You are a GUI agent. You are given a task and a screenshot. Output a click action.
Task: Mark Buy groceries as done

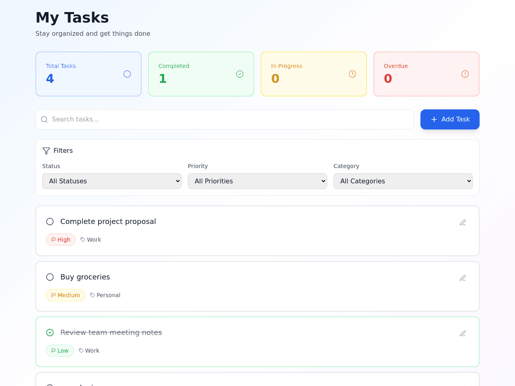pos(50,277)
